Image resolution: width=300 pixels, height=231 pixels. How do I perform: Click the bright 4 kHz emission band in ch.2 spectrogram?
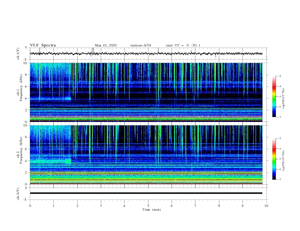[x=50, y=161]
